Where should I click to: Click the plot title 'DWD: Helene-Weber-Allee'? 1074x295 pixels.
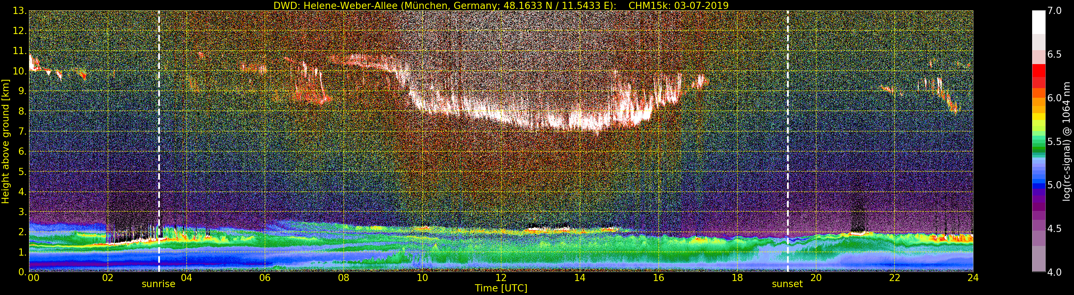tap(335, 5)
